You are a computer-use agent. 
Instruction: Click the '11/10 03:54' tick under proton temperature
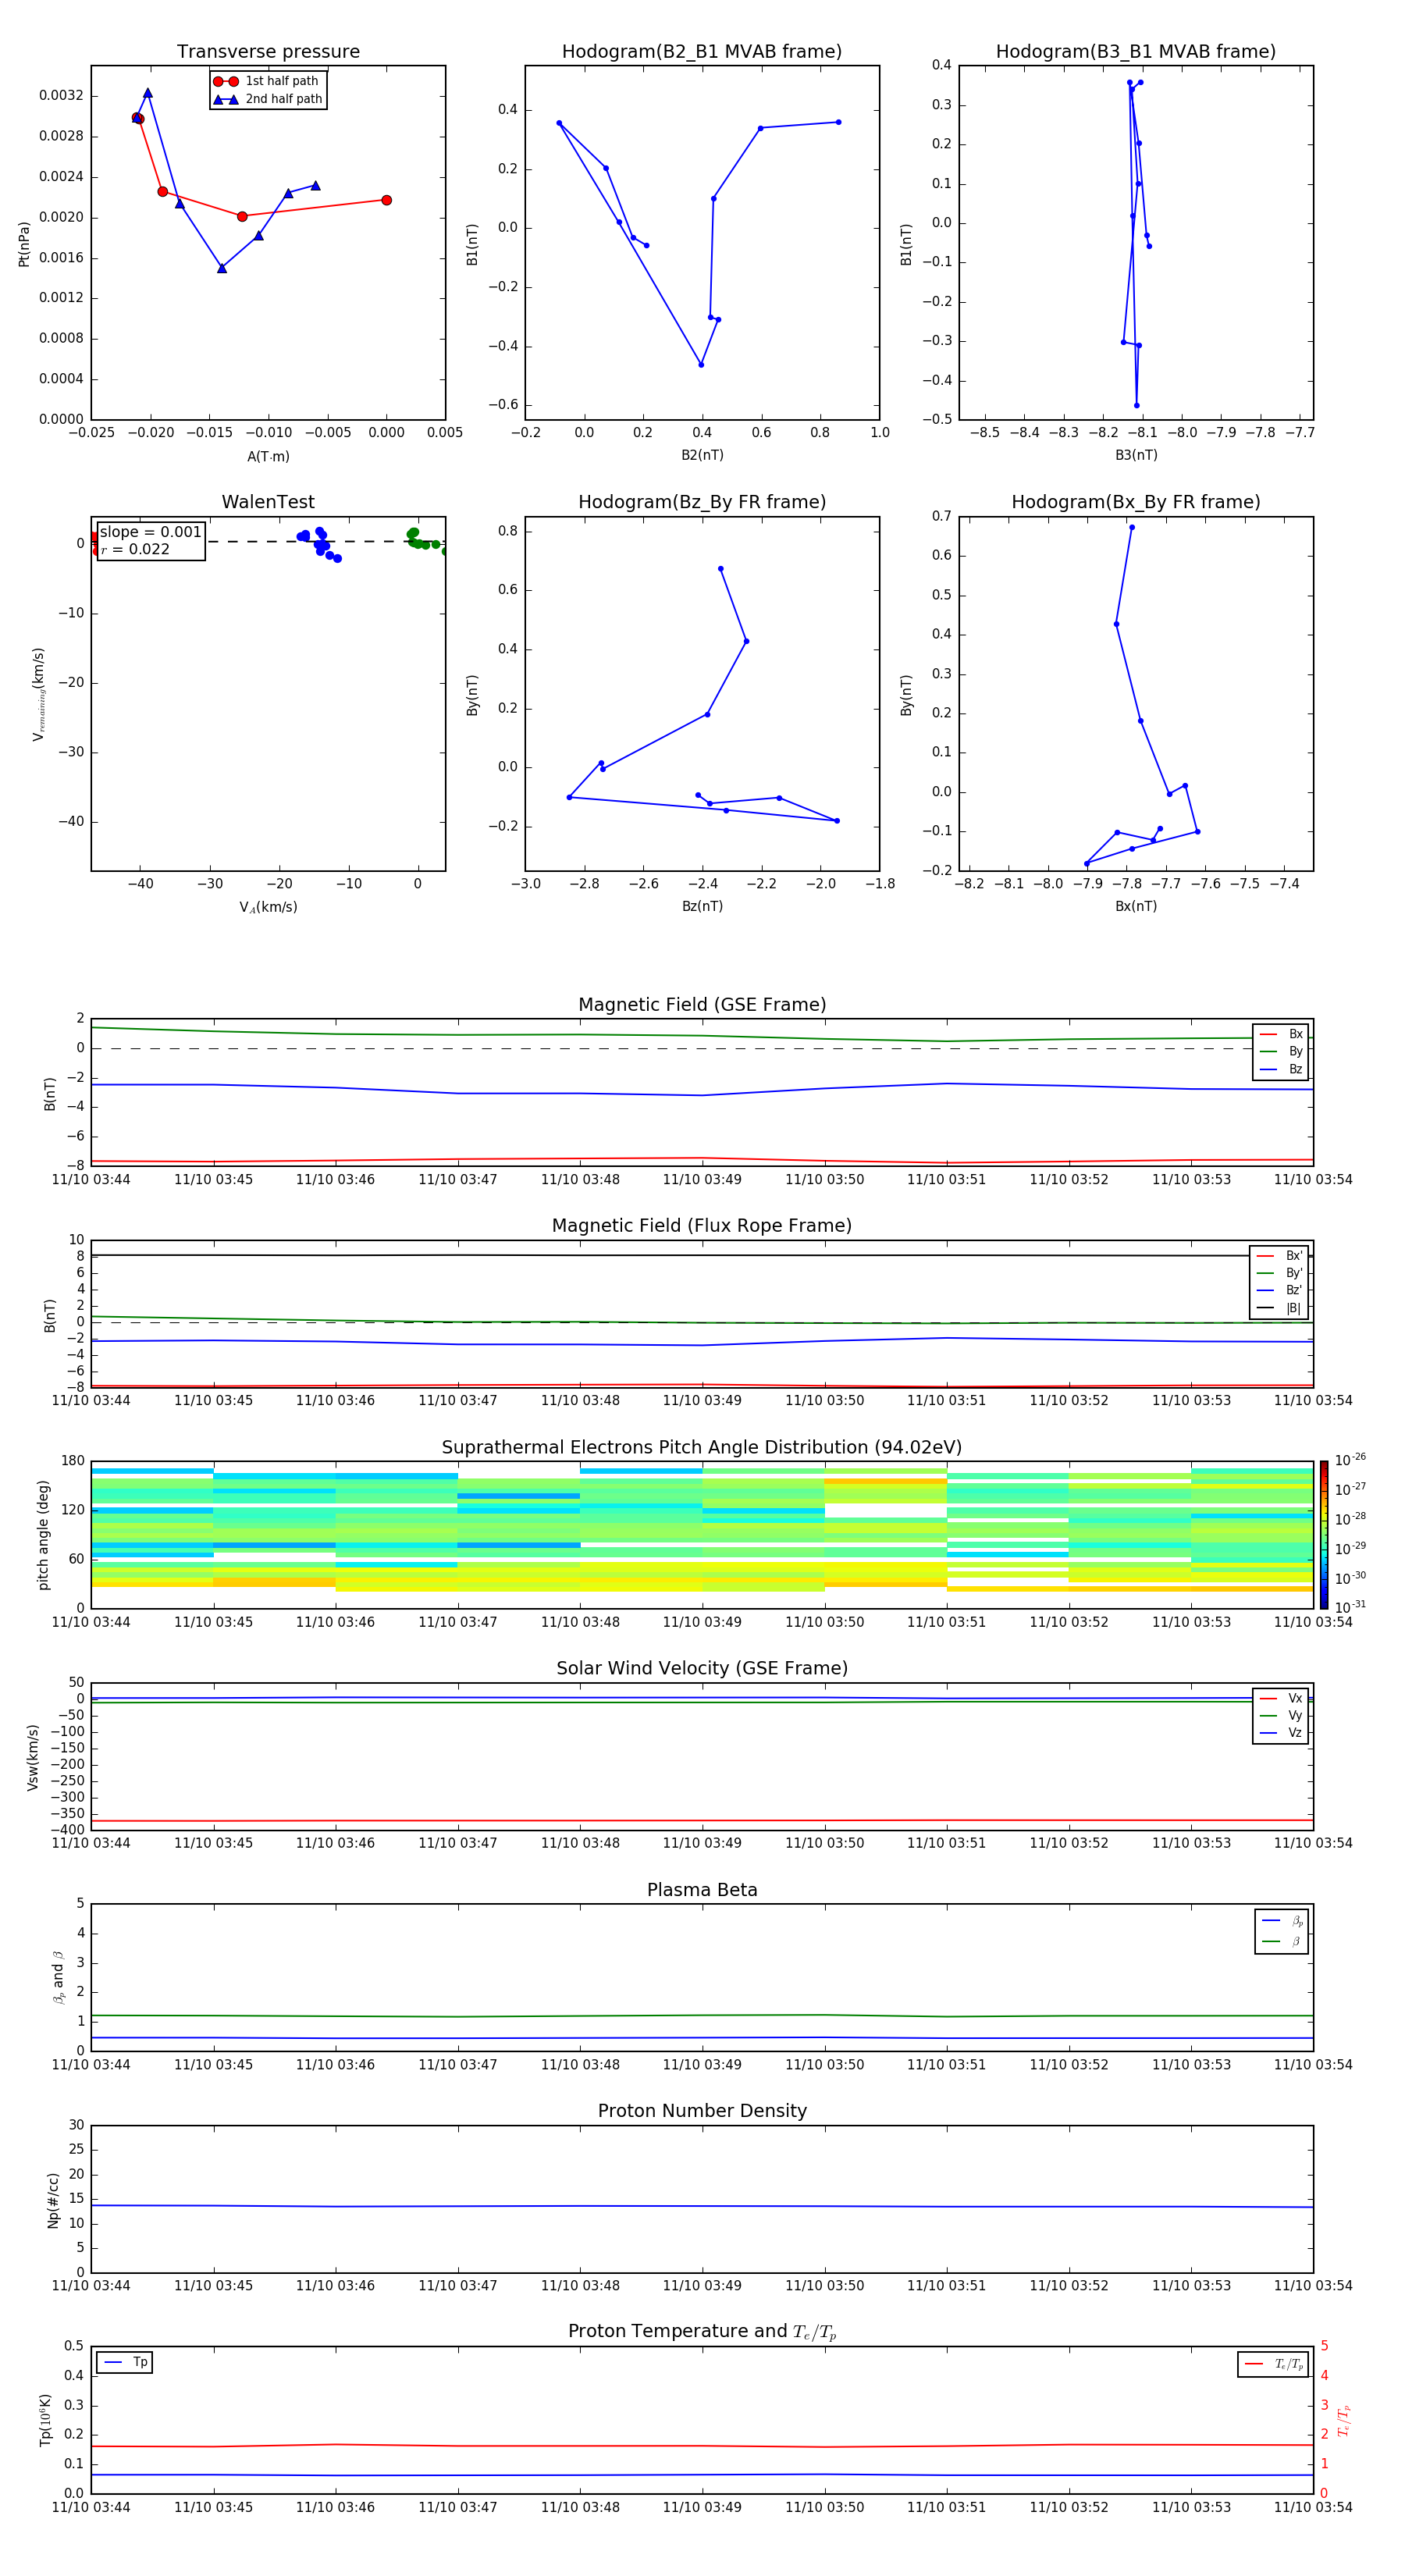tap(1313, 2508)
